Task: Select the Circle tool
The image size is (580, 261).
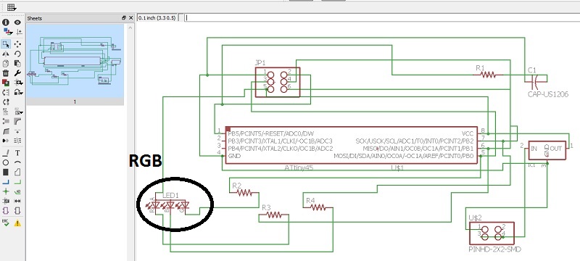Action: [6, 162]
